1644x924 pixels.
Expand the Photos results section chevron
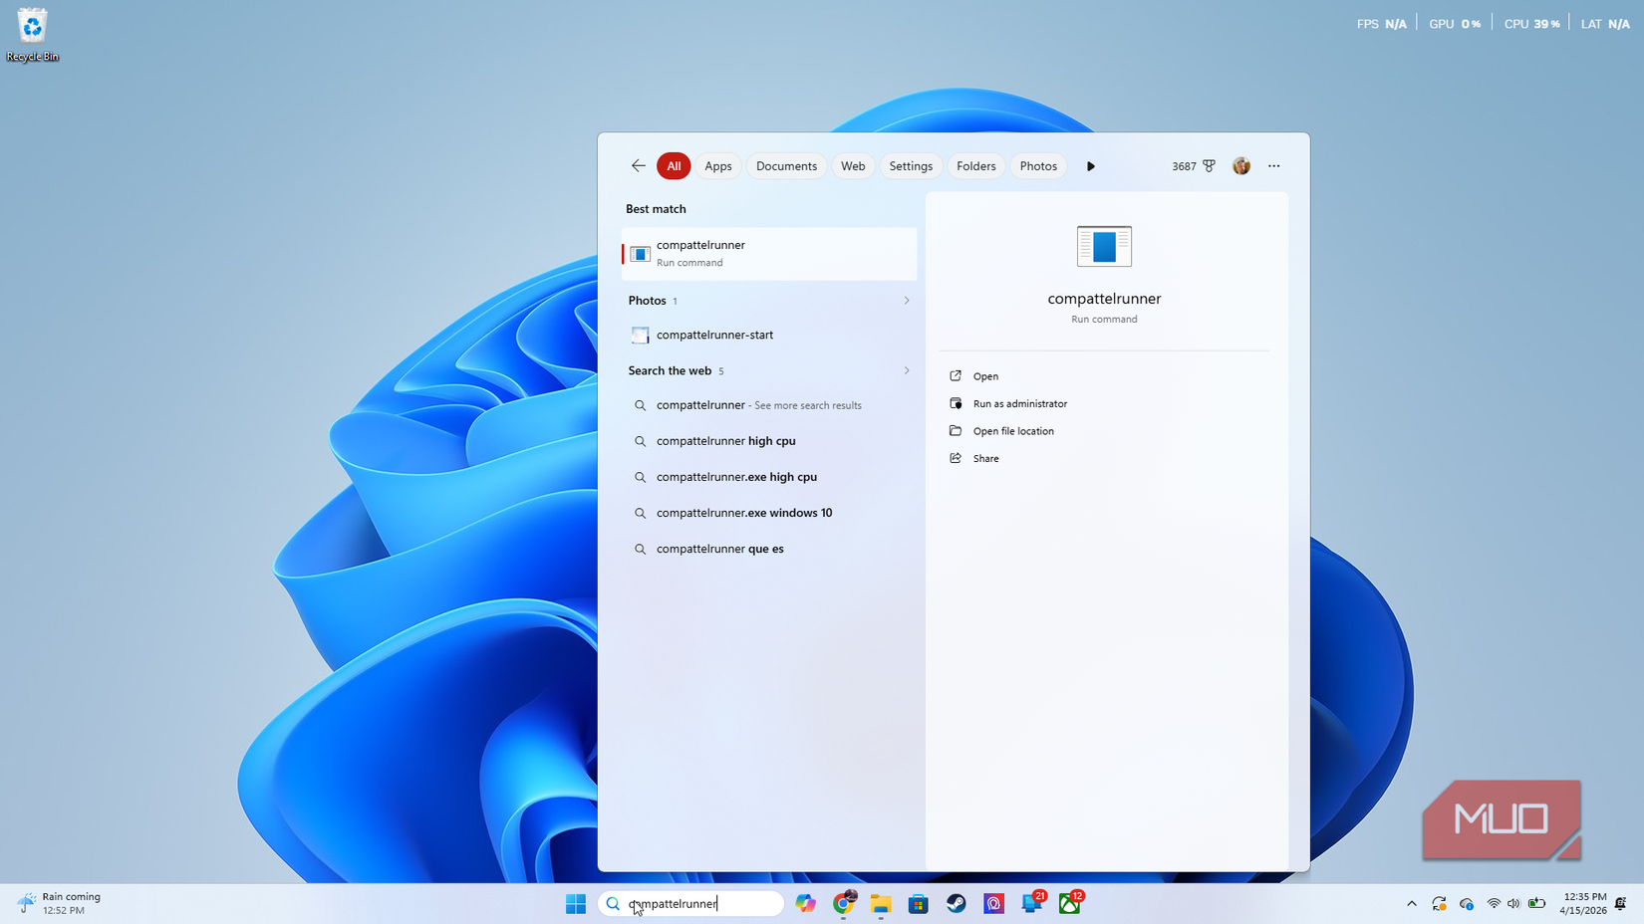[907, 301]
